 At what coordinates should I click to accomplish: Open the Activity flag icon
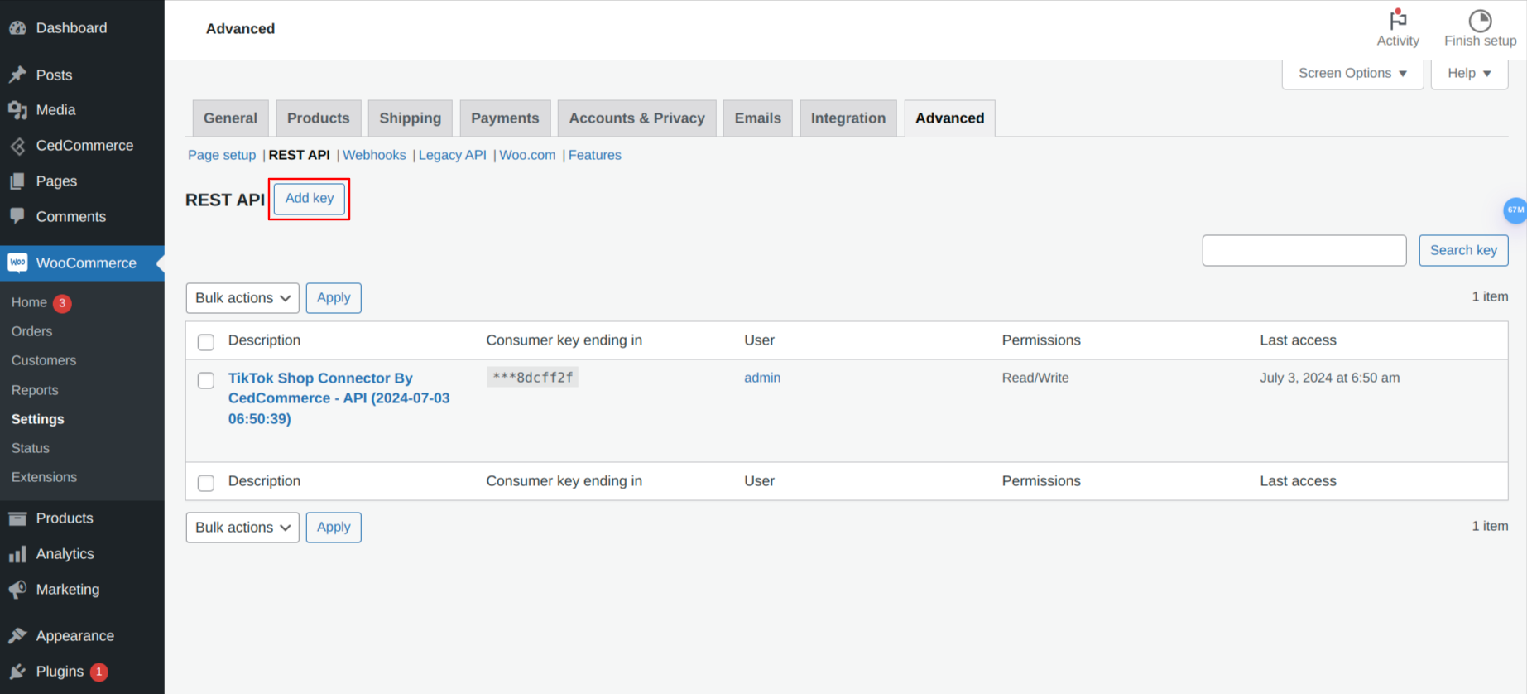[x=1397, y=20]
